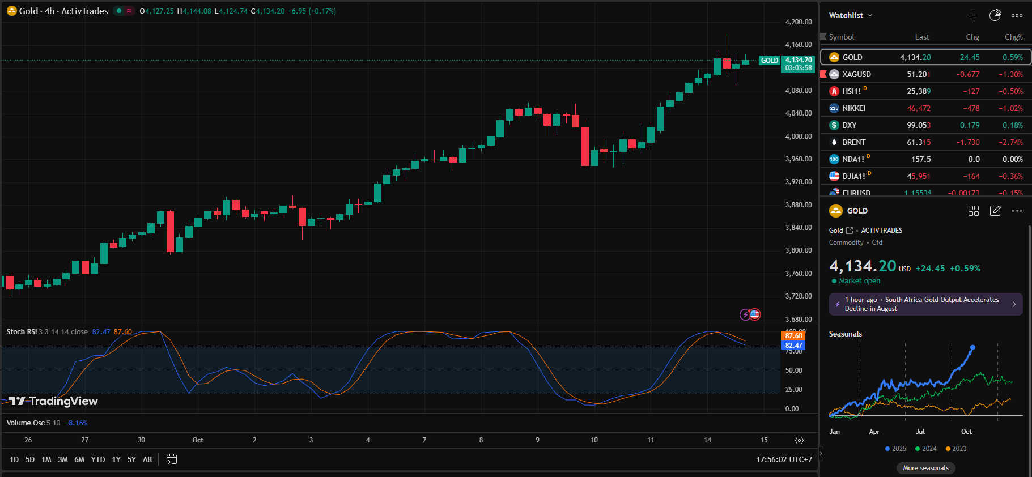Select the YTD time range
The height and width of the screenshot is (477, 1032).
point(98,459)
